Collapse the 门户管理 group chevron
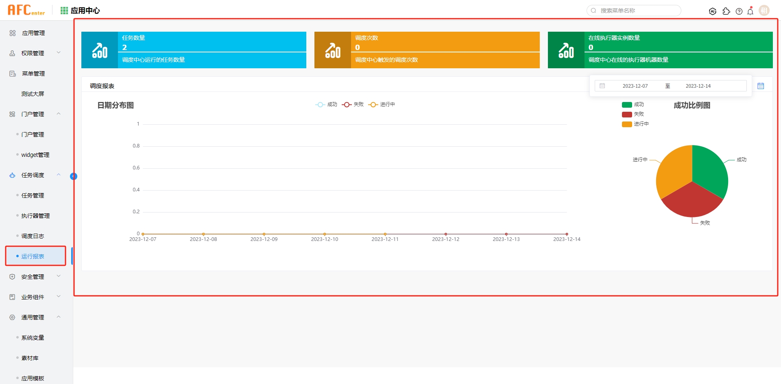The height and width of the screenshot is (384, 781). coord(59,113)
